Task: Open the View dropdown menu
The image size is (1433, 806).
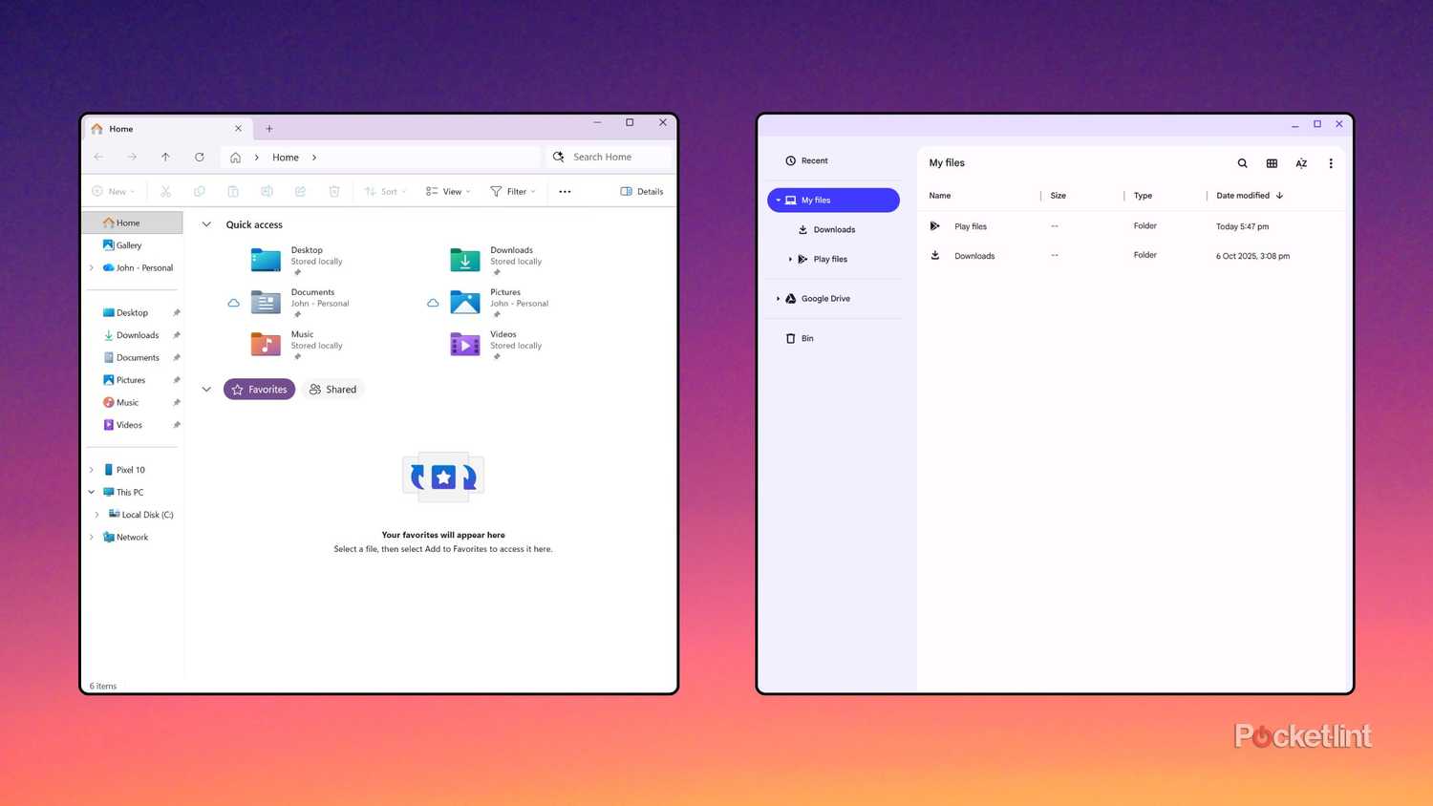Action: pyautogui.click(x=447, y=191)
